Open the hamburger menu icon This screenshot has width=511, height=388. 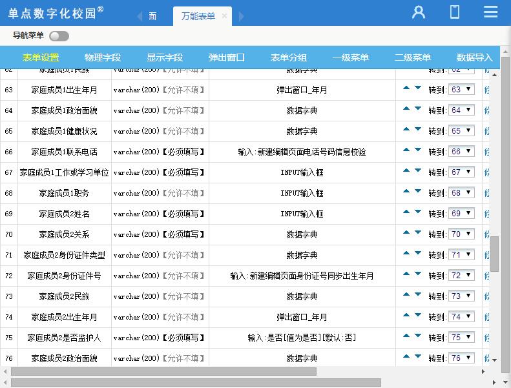(x=491, y=12)
